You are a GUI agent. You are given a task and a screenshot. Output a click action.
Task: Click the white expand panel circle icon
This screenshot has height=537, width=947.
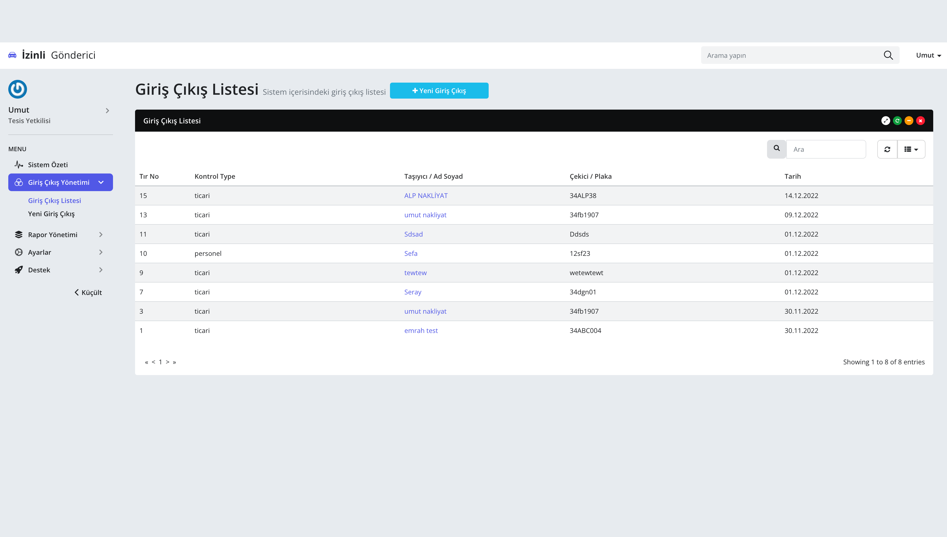(885, 121)
